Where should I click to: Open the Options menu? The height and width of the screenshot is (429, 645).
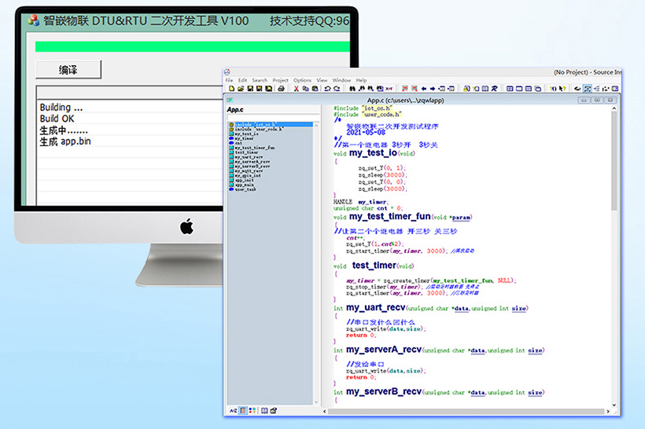(x=302, y=80)
